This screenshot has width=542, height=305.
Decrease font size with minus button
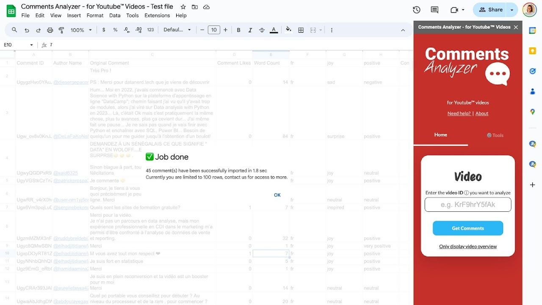(x=202, y=30)
